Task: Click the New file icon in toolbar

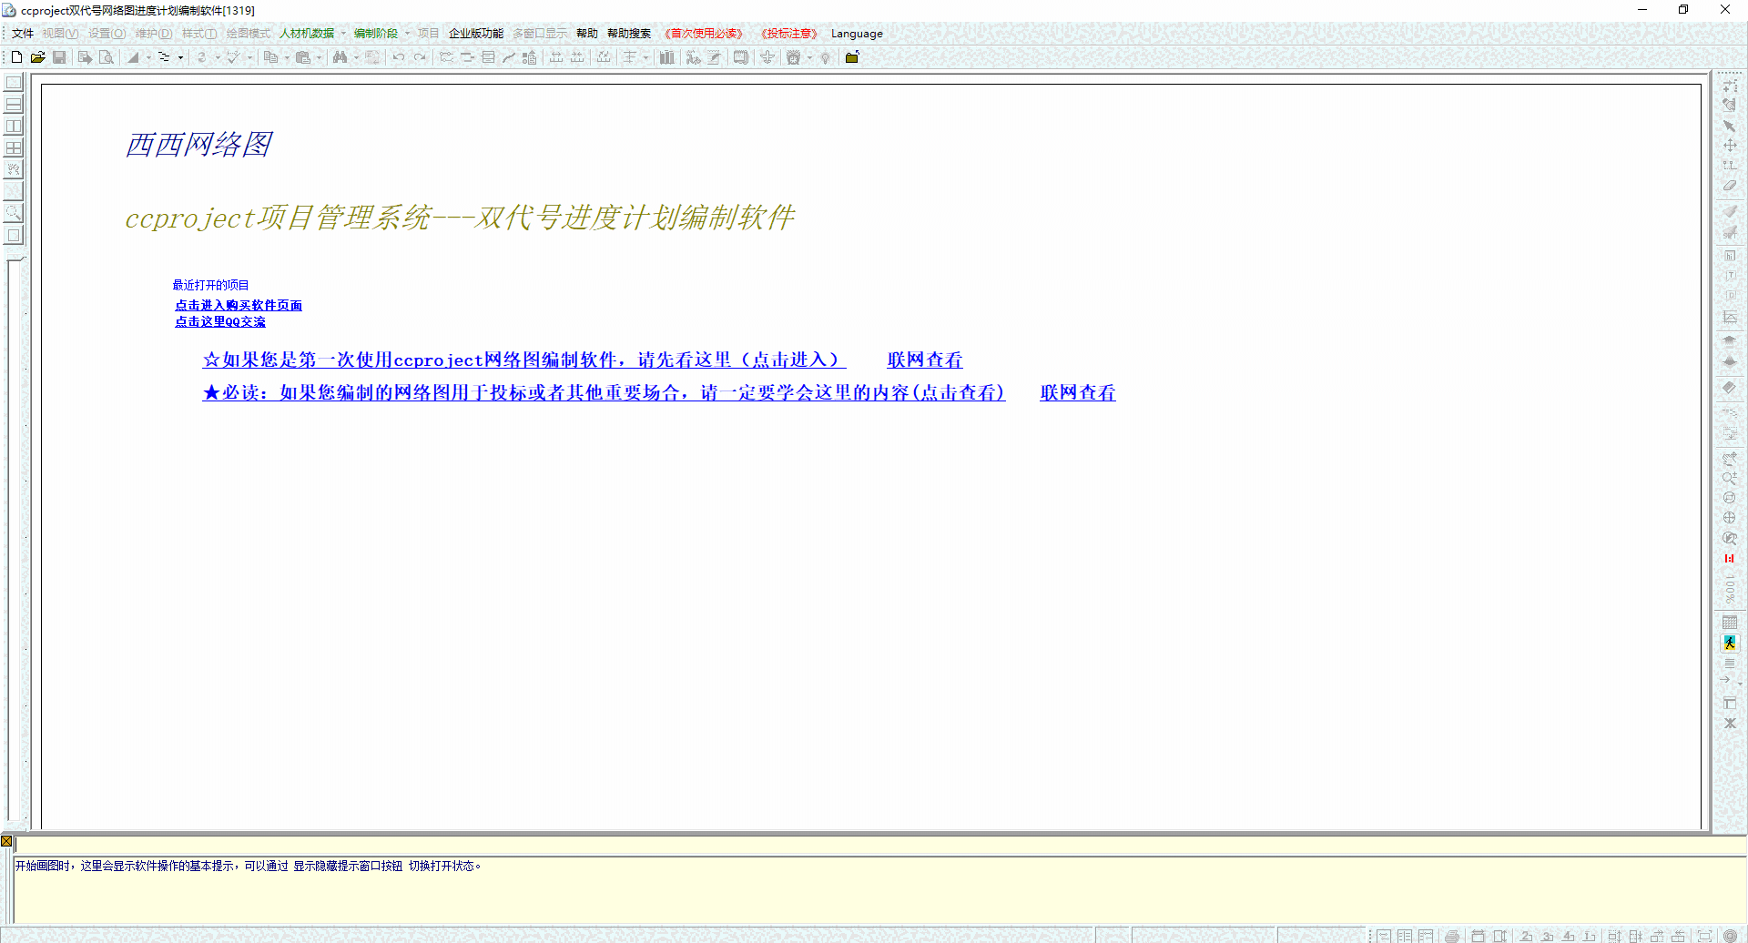Action: (x=16, y=57)
